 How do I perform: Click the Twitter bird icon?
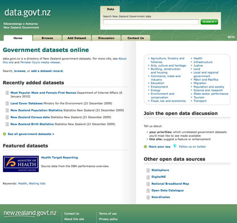point(175,146)
